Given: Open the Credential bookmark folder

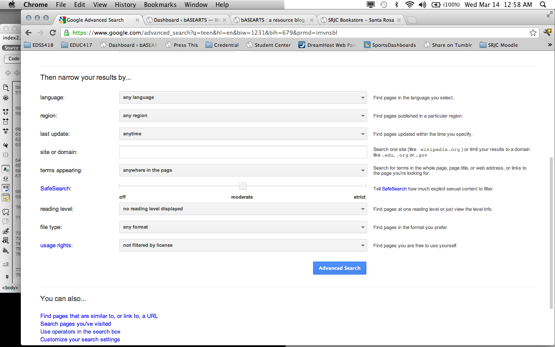Looking at the screenshot, I should tap(222, 45).
